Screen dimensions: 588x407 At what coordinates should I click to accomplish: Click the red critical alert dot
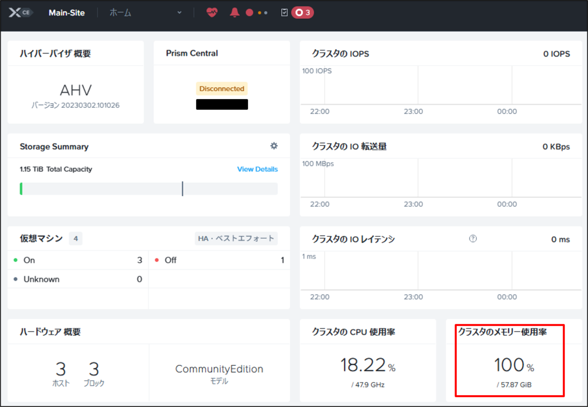(249, 13)
